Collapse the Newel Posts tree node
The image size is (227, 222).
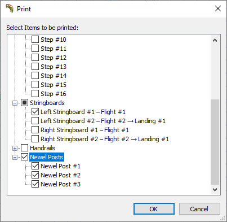(x=15, y=157)
